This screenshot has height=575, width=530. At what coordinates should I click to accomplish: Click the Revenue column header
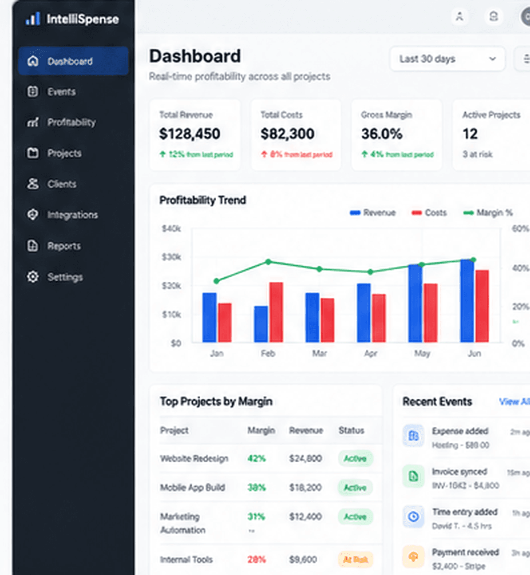pyautogui.click(x=306, y=430)
